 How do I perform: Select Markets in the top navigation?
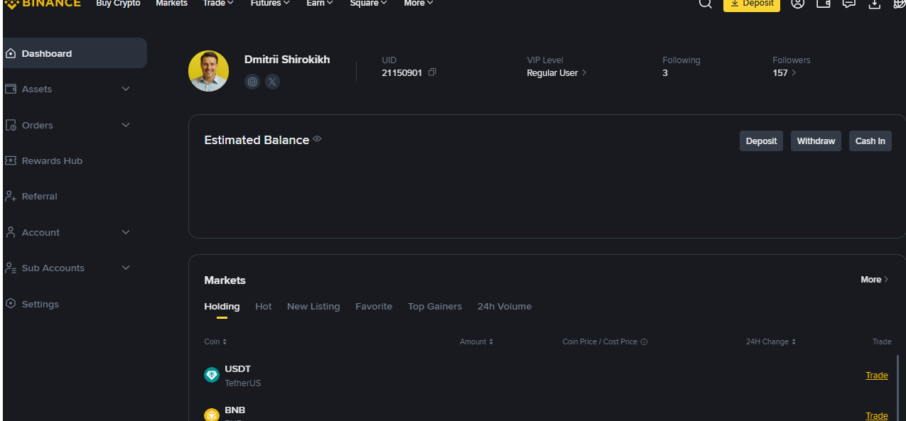(171, 4)
